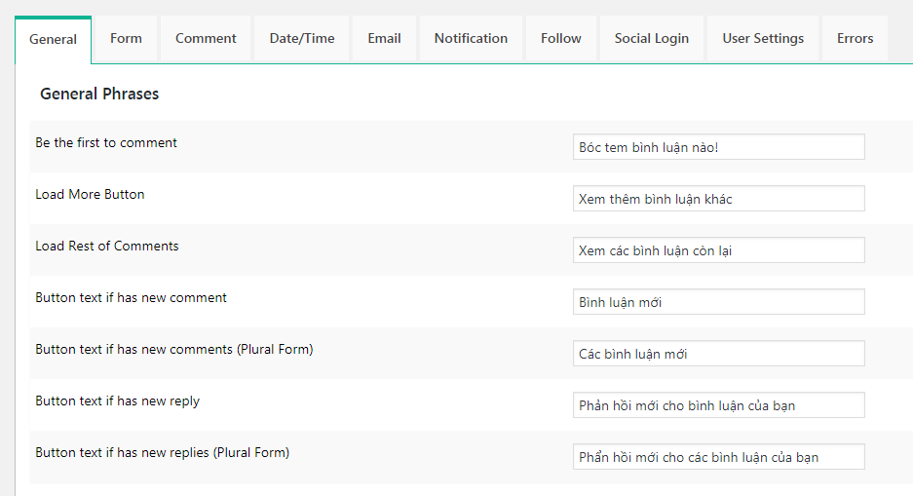
Task: Open the Social Login tab
Action: click(x=651, y=39)
